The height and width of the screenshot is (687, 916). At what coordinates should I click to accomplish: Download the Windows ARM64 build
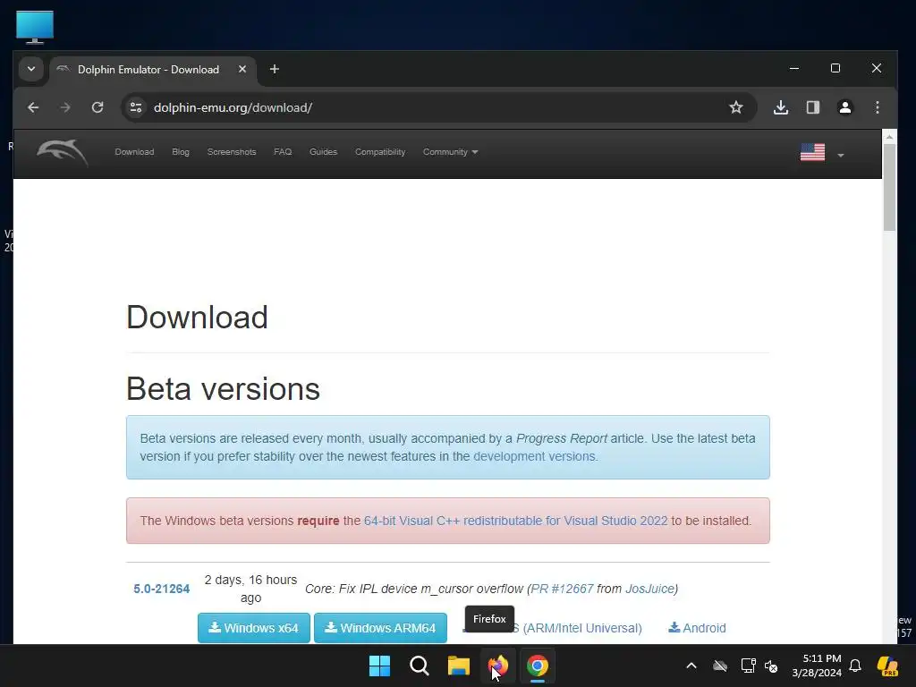(380, 628)
